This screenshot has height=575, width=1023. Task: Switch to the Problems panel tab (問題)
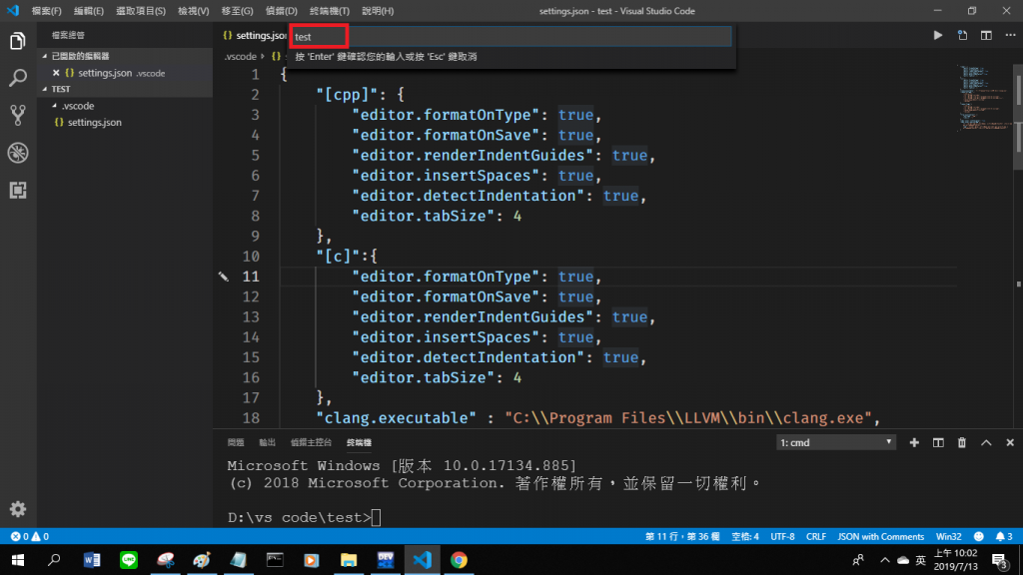click(x=236, y=442)
